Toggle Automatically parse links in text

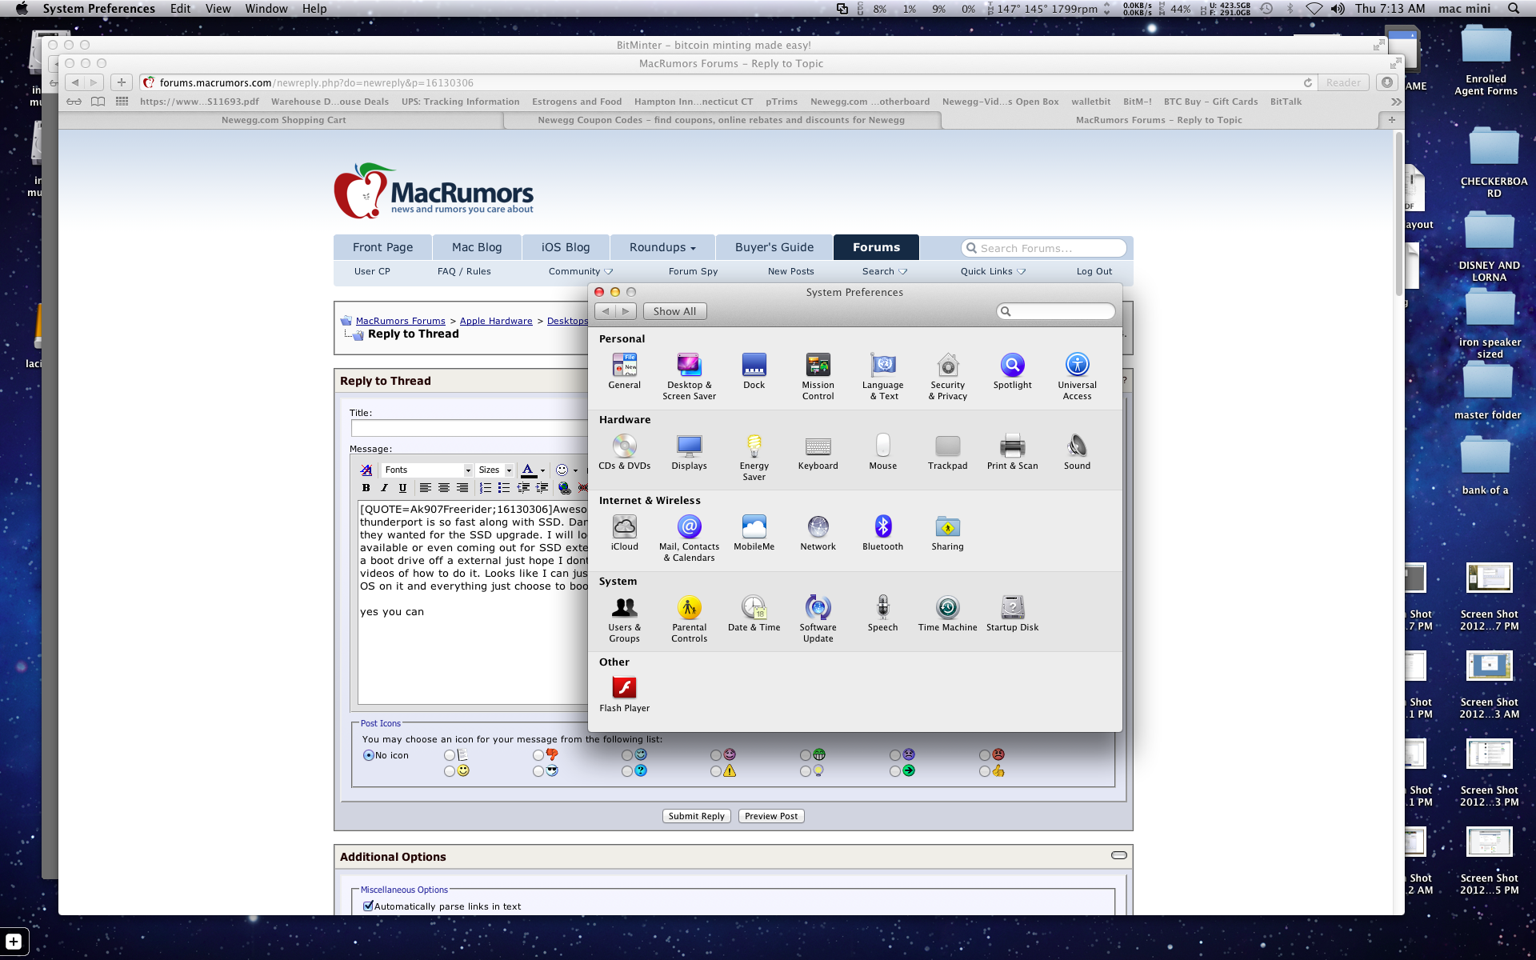point(369,906)
